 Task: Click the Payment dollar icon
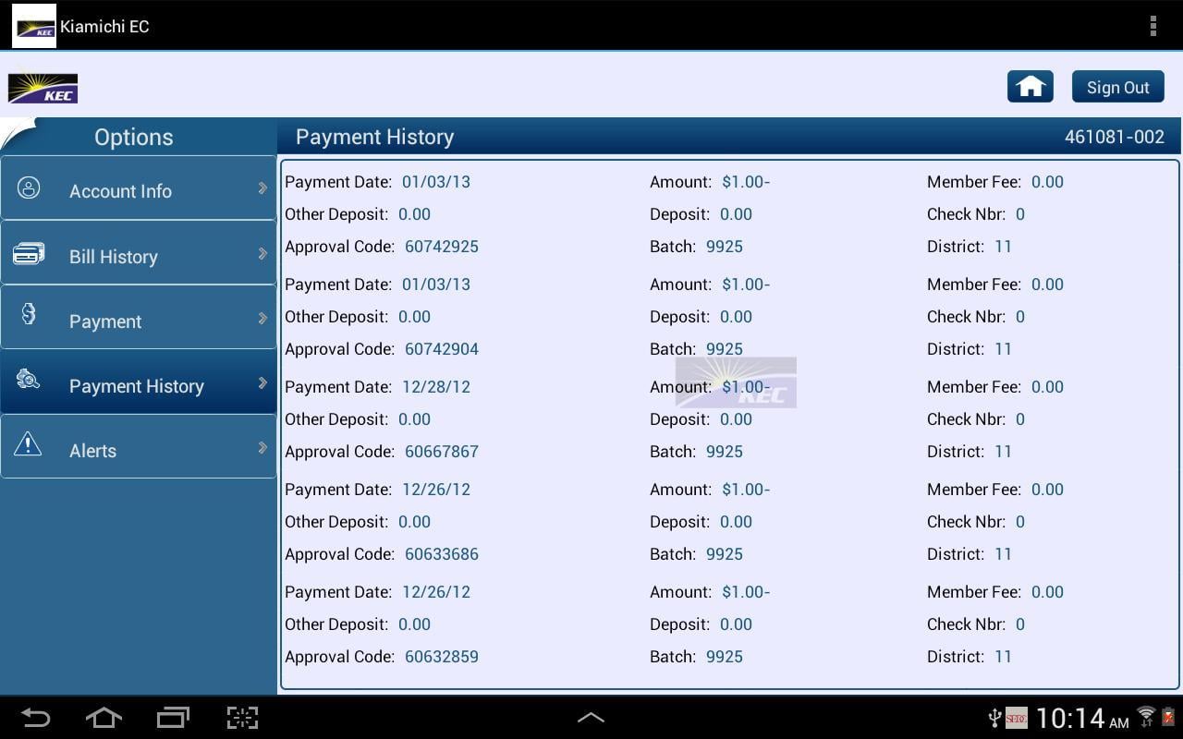pyautogui.click(x=29, y=314)
